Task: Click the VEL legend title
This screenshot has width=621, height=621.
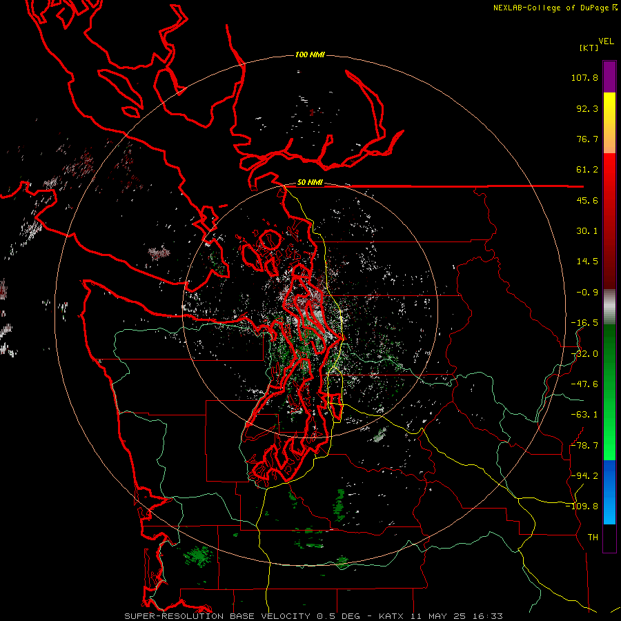Action: (x=606, y=41)
